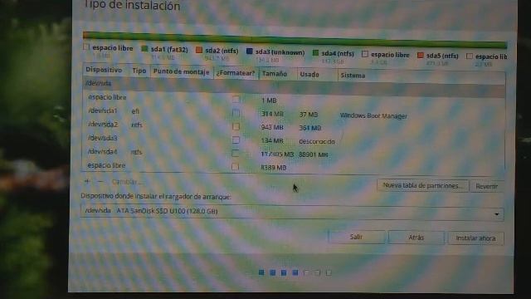
Task: Select the /dev/sda3 row
Action: point(294,140)
